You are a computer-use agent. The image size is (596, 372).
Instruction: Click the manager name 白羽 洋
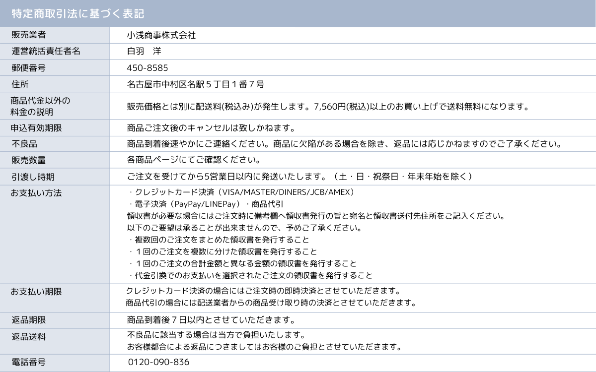[145, 51]
